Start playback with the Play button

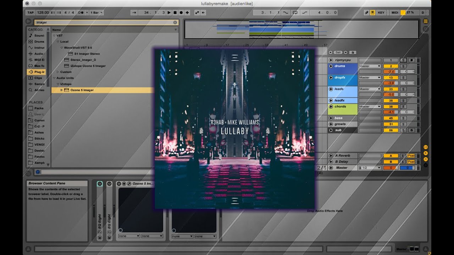[169, 12]
